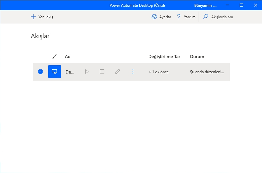Open Ayarlar settings gear icon

tap(154, 17)
